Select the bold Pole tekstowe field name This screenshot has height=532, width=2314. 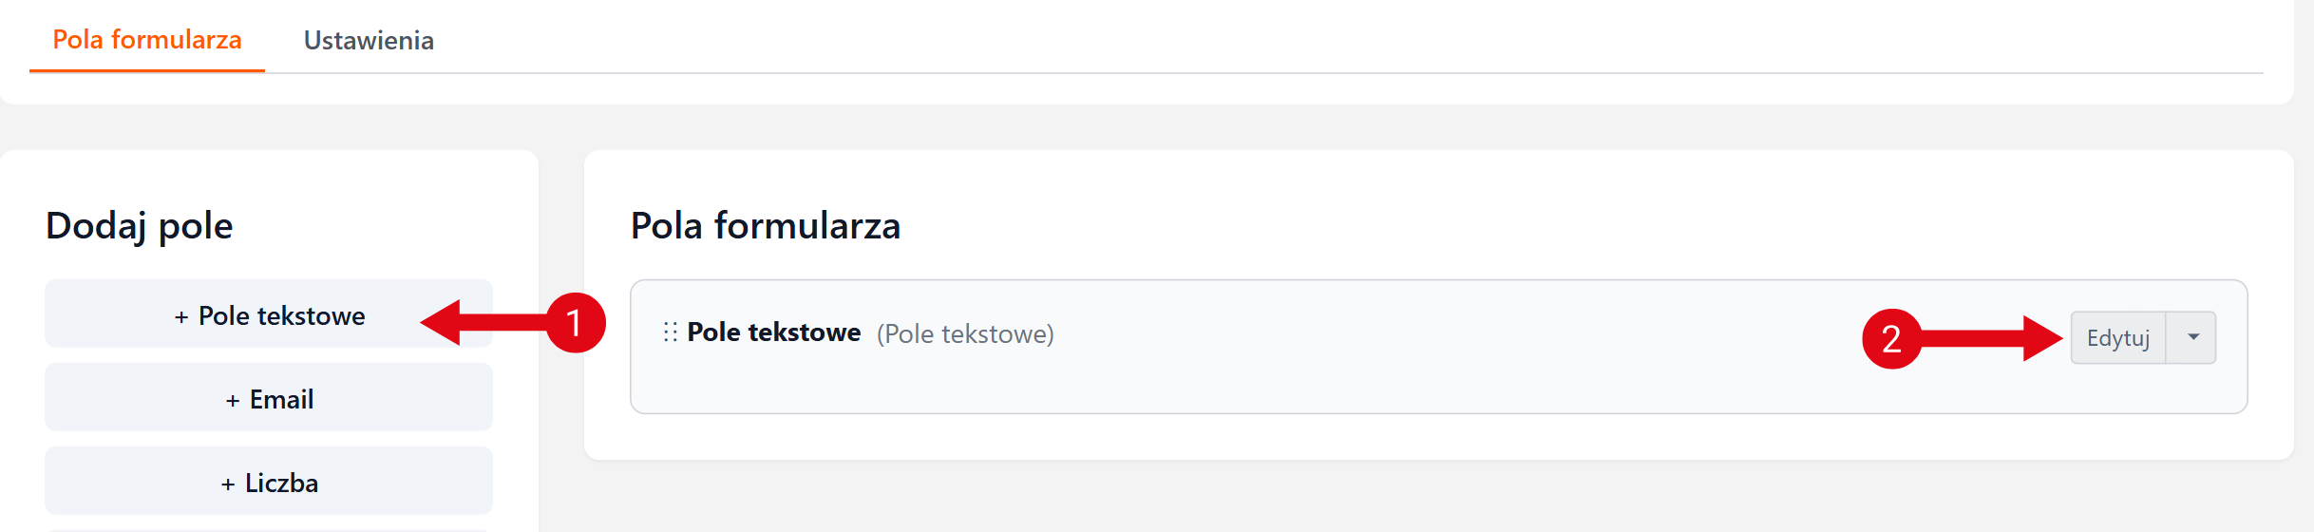pos(773,332)
